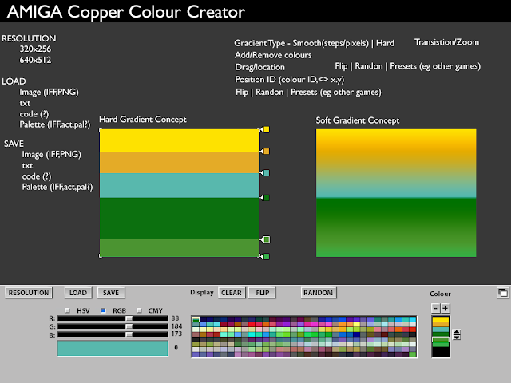Choose 640x512 resolution option
Viewport: 511px width, 383px height.
click(35, 61)
